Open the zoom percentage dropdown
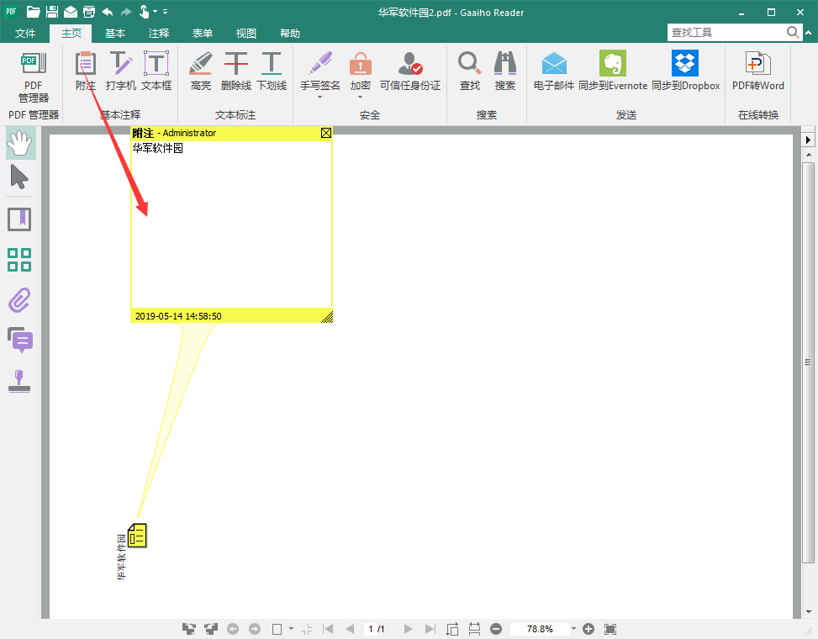 click(x=573, y=628)
